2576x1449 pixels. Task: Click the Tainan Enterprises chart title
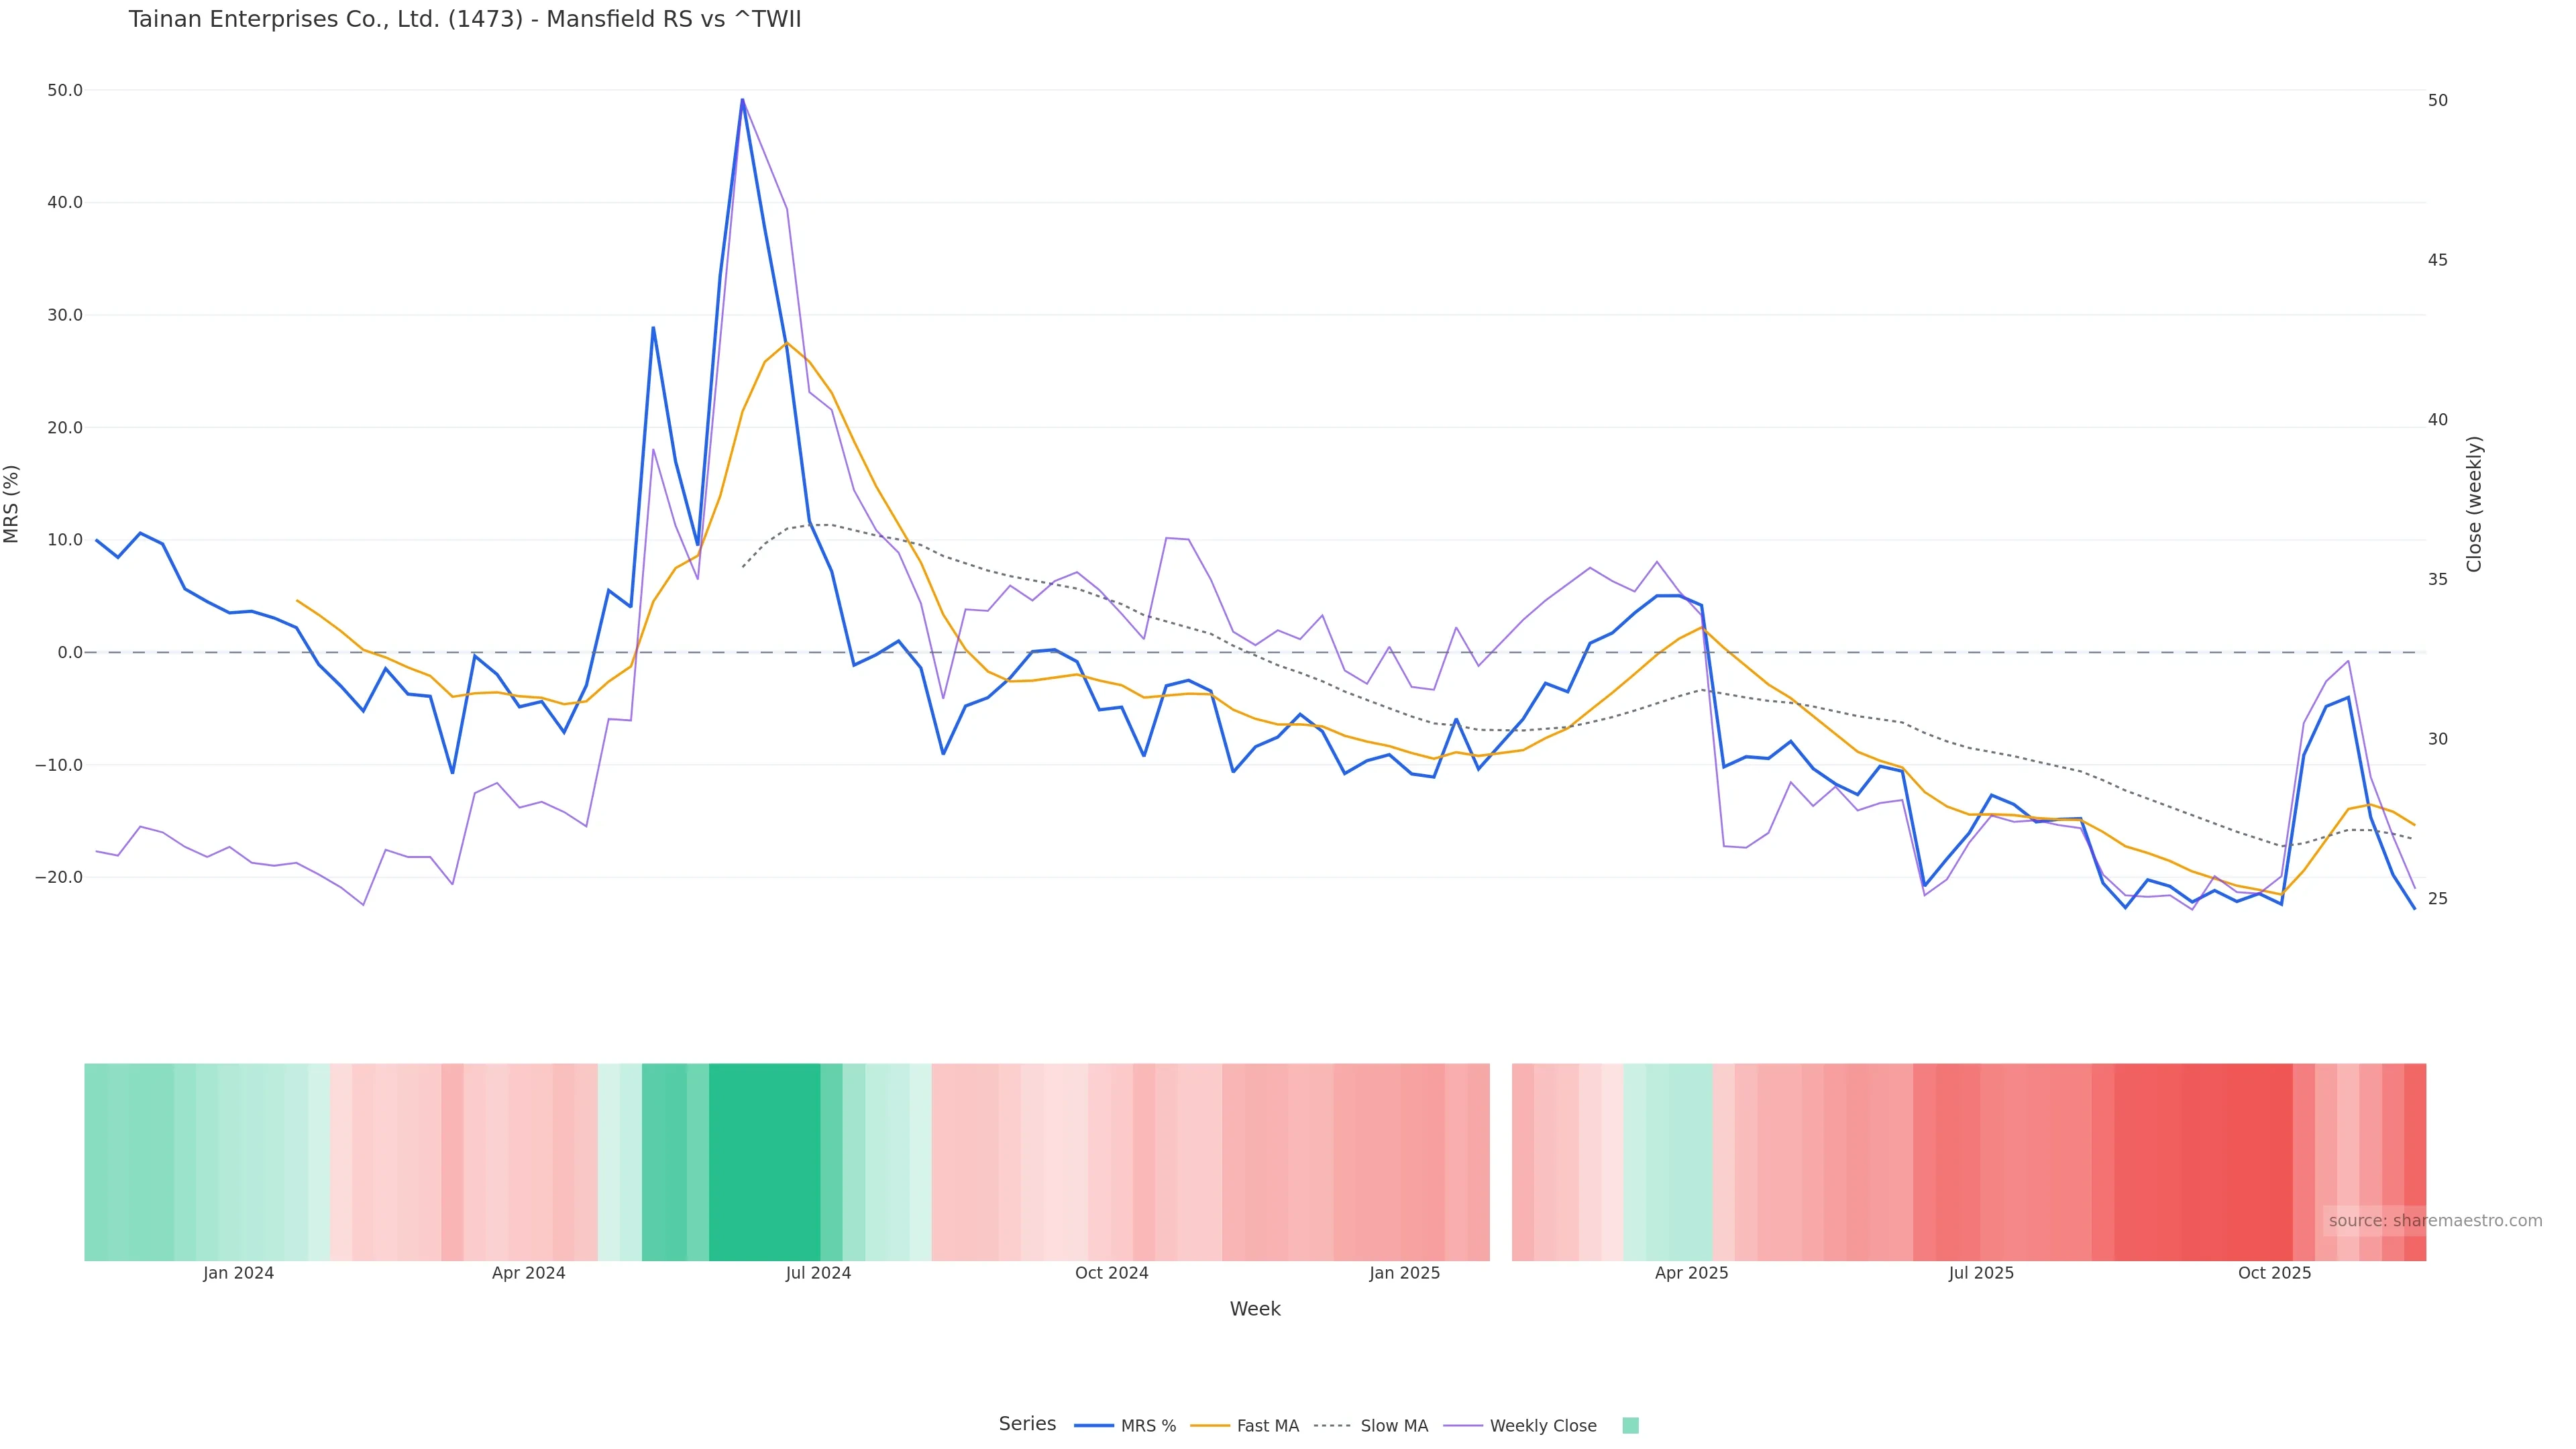click(x=465, y=20)
